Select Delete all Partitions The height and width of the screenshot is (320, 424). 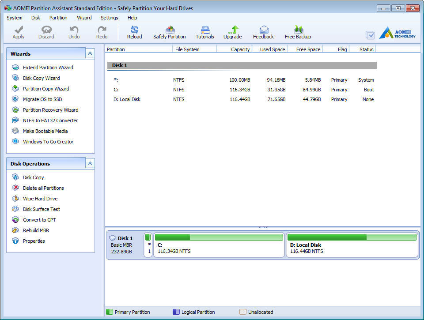[43, 188]
